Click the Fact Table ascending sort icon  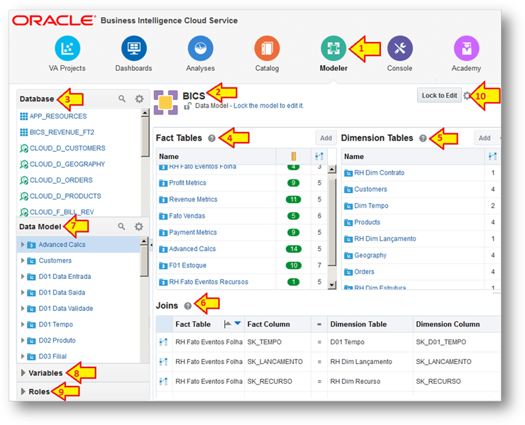click(228, 324)
